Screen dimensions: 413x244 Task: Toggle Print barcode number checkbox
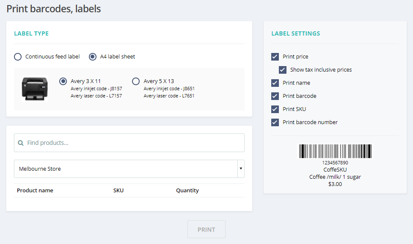[x=275, y=122]
